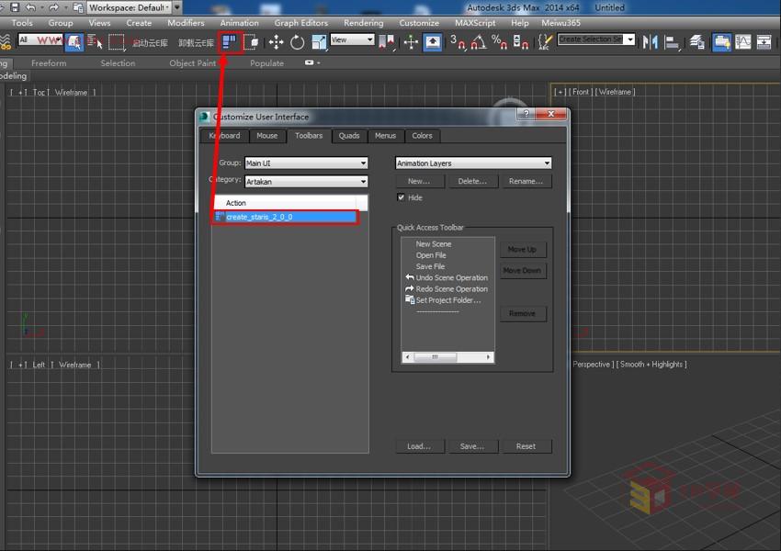The height and width of the screenshot is (551, 781).
Task: Activate the Select Object tool
Action: click(74, 42)
